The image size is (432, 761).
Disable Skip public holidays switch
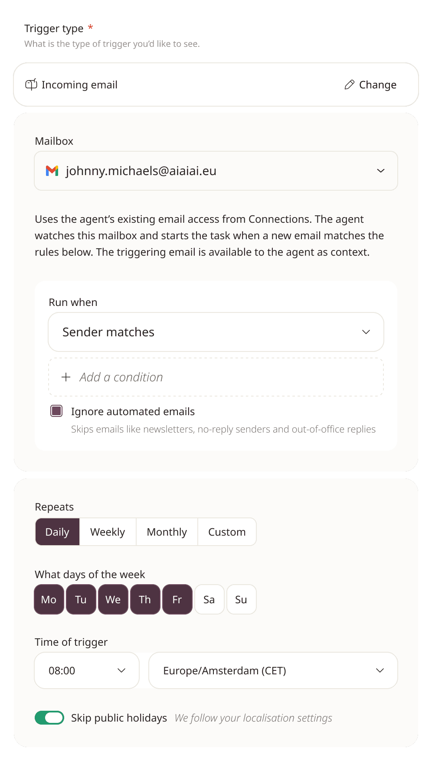click(x=49, y=718)
